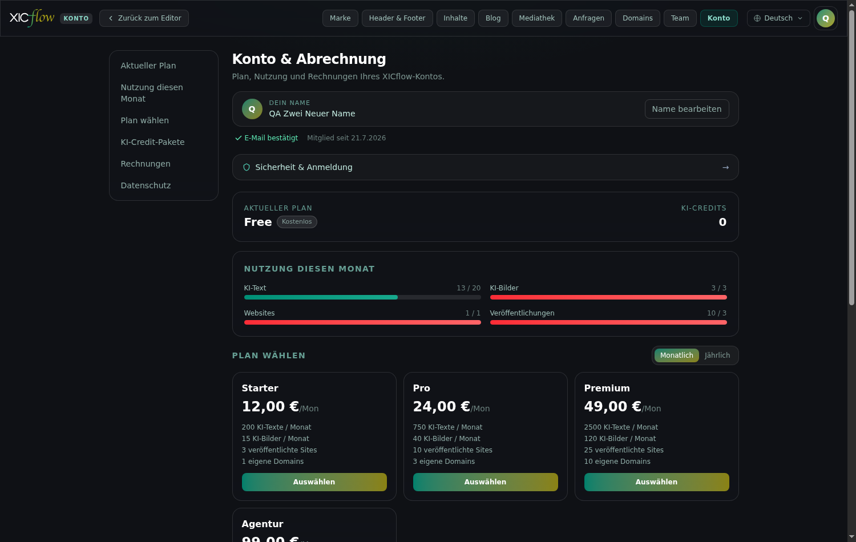Expand the Sicherheit & Anmeldung section
Screen dimensions: 856x542
485,167
